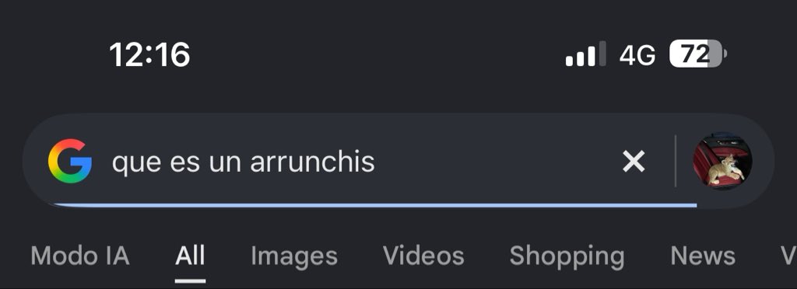Screen dimensions: 797x289
Task: Go to the Videos tab
Action: click(423, 256)
